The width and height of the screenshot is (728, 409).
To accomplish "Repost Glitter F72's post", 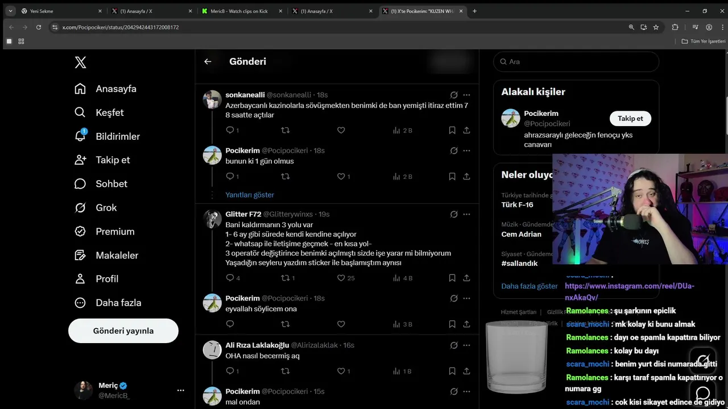I will coord(286,278).
